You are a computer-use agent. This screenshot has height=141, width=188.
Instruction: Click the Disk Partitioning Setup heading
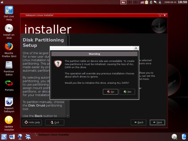coord(43,43)
